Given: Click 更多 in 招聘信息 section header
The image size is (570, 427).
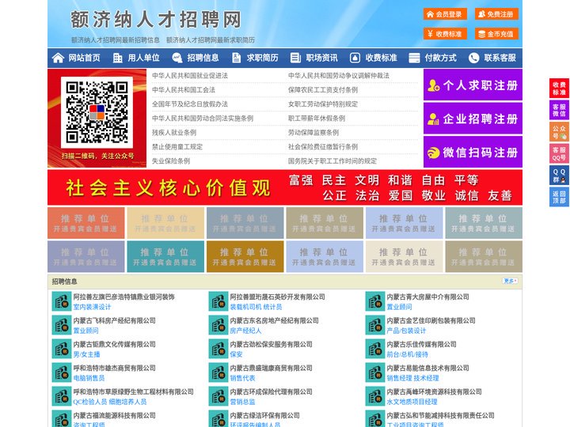Looking at the screenshot, I should 509,281.
